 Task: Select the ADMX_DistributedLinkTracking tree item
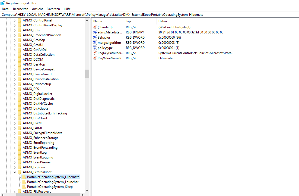45,113
